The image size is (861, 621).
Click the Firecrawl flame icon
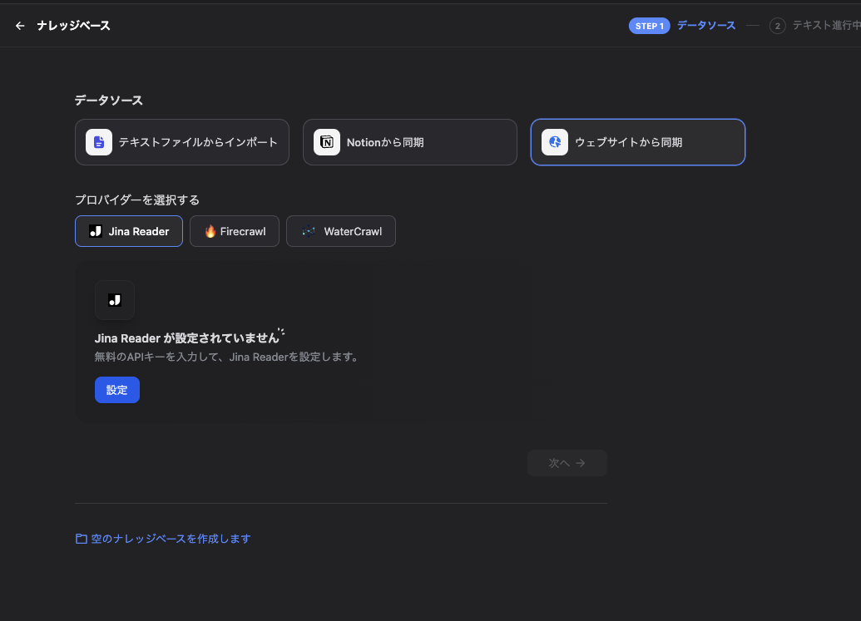pyautogui.click(x=210, y=231)
